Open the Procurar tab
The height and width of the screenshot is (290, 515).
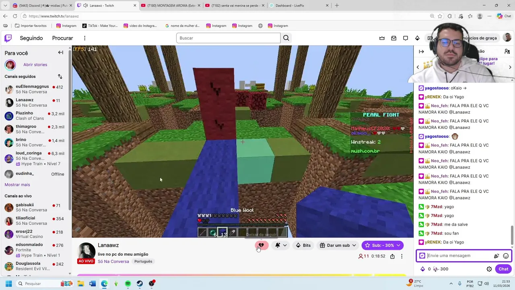click(x=62, y=38)
